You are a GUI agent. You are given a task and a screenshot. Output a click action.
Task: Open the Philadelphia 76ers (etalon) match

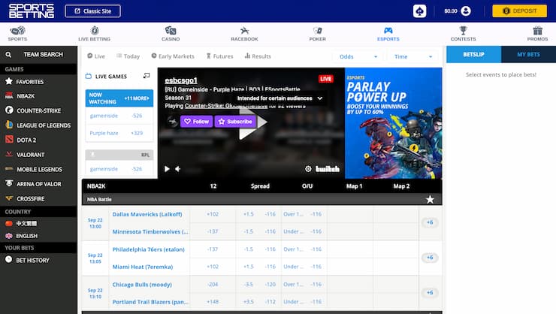[x=149, y=249]
